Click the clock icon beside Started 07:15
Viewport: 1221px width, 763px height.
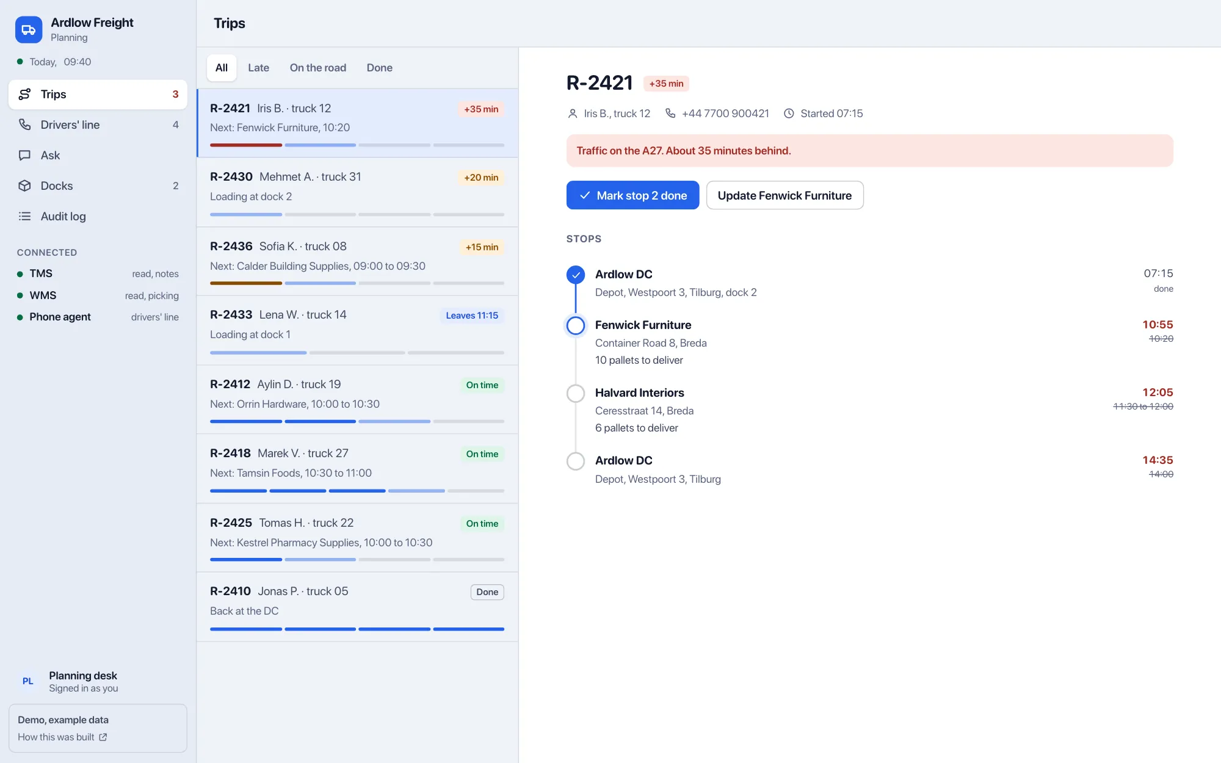[x=789, y=114]
